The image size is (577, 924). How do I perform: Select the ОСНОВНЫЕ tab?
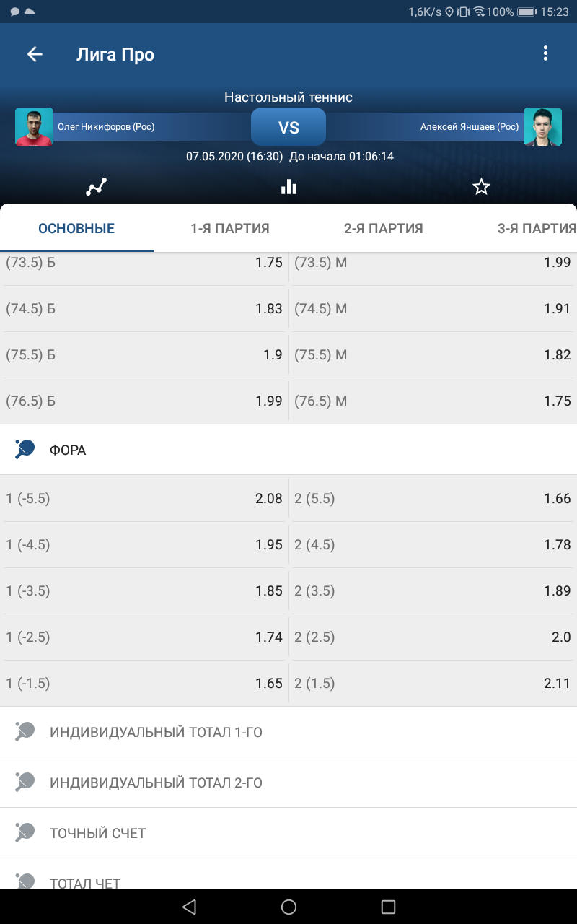76,229
